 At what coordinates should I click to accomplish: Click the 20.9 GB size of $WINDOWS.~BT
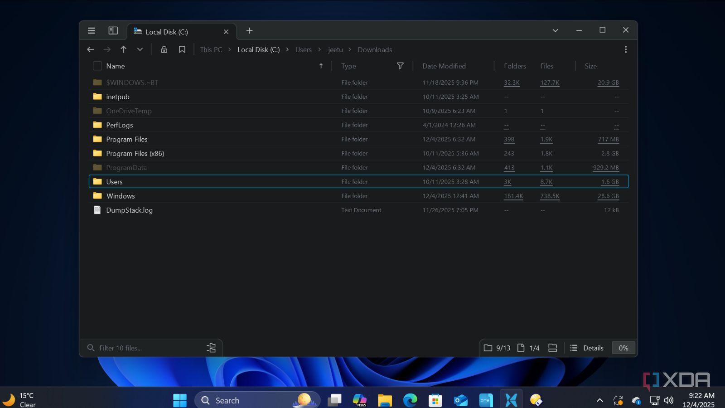point(608,83)
